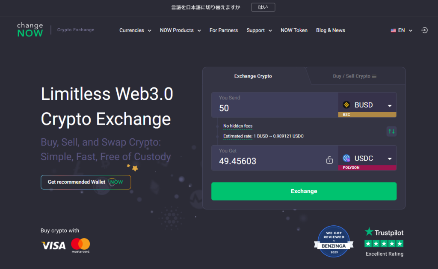
Task: Open the Blog & News link
Action: point(330,30)
